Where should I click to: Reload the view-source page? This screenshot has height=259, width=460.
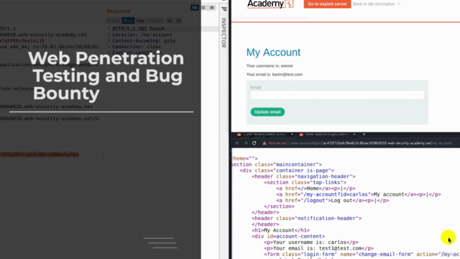click(254, 143)
